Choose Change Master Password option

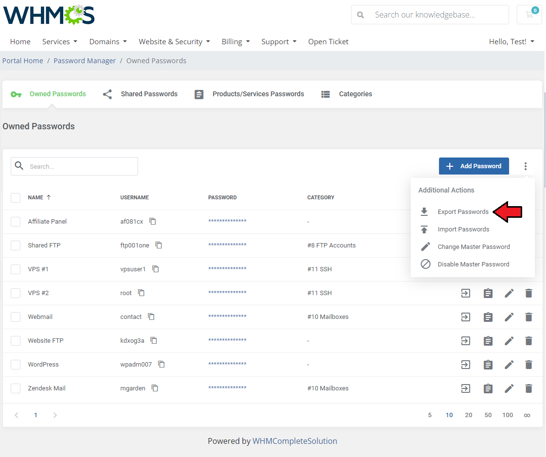pos(465,246)
